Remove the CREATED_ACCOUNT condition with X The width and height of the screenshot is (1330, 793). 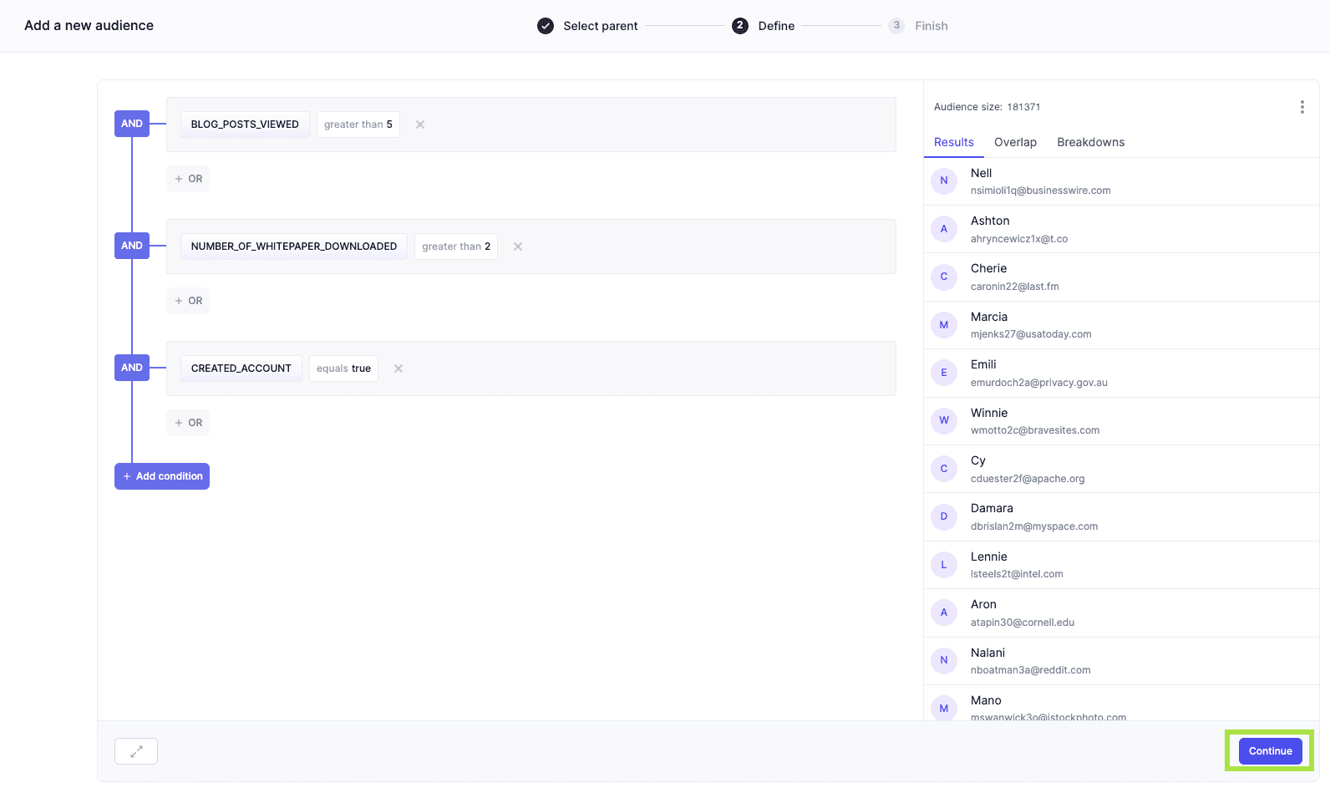pyautogui.click(x=398, y=369)
